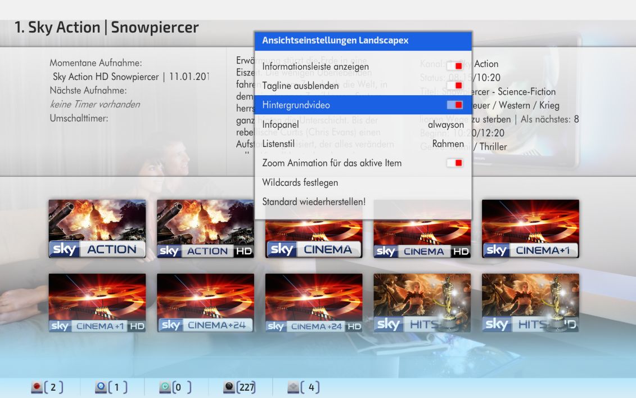Toggle Tagline ausblenden switch
This screenshot has width=636, height=398.
[x=455, y=86]
